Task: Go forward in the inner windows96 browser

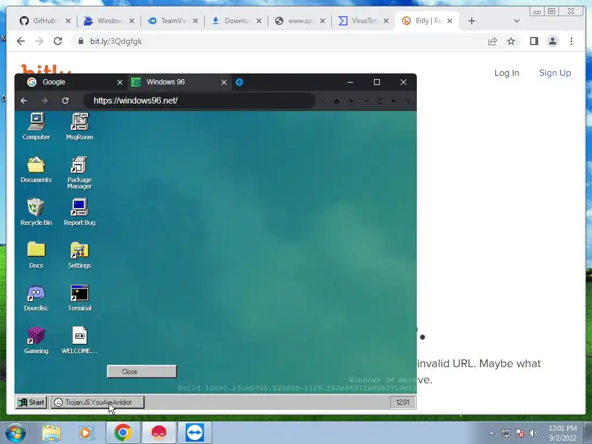Action: (45, 101)
